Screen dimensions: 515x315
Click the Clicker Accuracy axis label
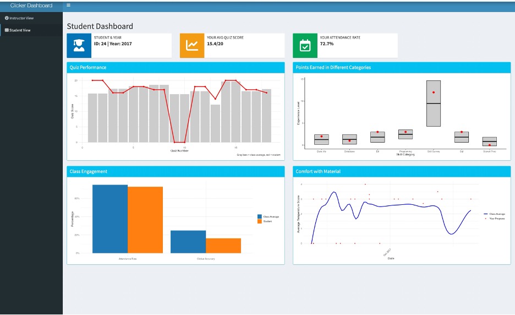tap(206, 259)
